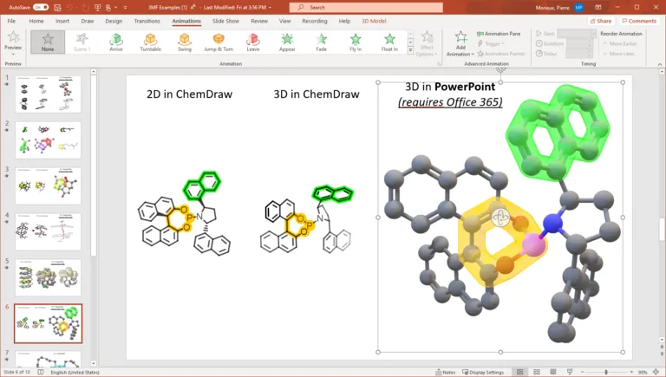Image resolution: width=666 pixels, height=377 pixels.
Task: Select the Turntable 3D animation
Action: [150, 42]
